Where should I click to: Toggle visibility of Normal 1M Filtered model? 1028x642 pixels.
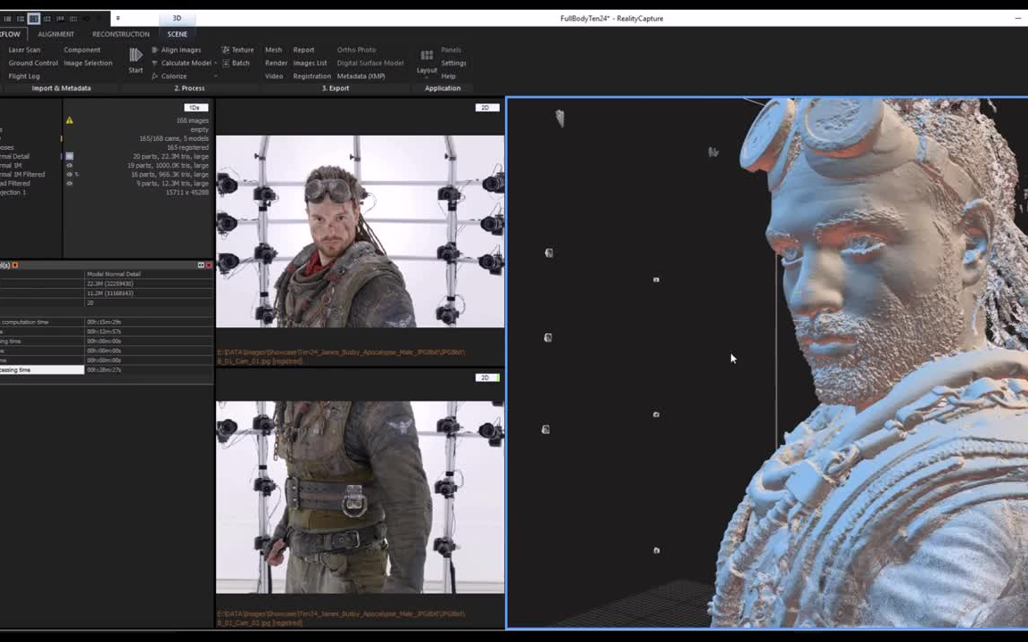(x=70, y=174)
